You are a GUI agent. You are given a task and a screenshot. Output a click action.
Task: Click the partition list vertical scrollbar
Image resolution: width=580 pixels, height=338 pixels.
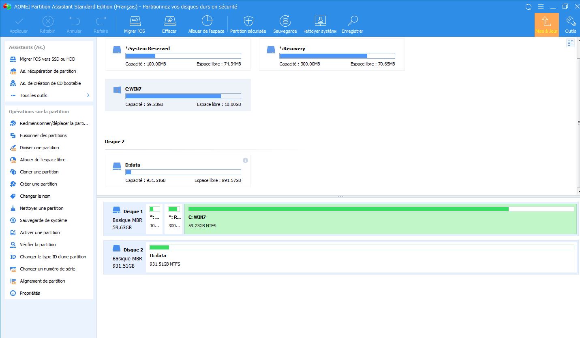pos(578,123)
